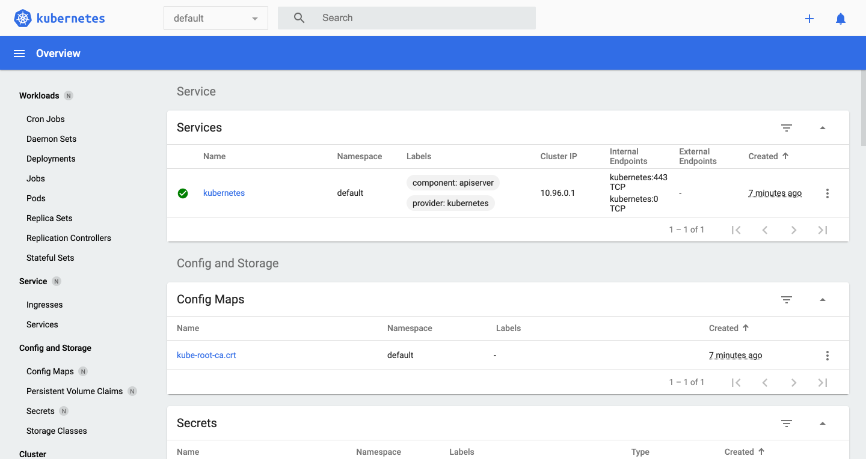This screenshot has width=866, height=459.
Task: Open the notifications bell
Action: (x=841, y=19)
